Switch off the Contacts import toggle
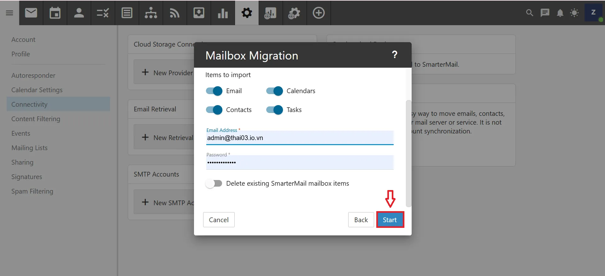 point(214,110)
